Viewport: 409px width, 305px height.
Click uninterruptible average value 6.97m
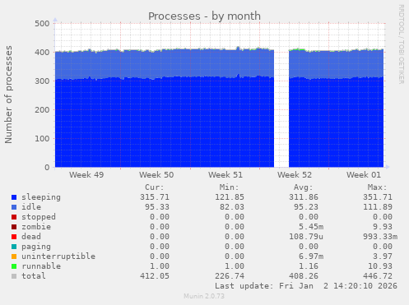point(311,256)
